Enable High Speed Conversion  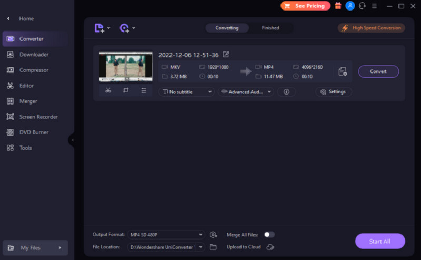[372, 28]
